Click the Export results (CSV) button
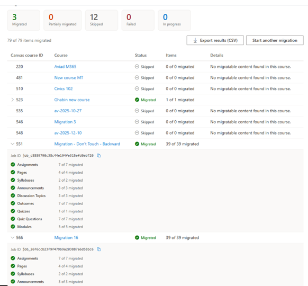308x286 pixels. coord(215,40)
